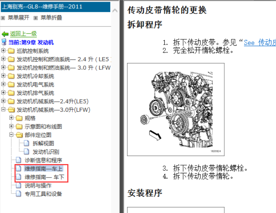Screen dimensions: 276x213
Task: Click the 菜单展开 text button
Action: pos(18,18)
